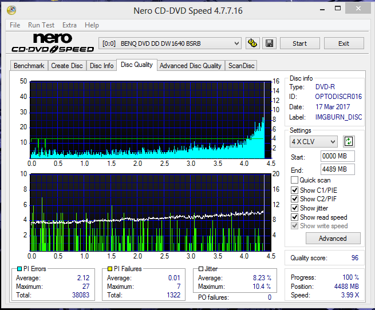Click PI Errors maximum 27

86,287
